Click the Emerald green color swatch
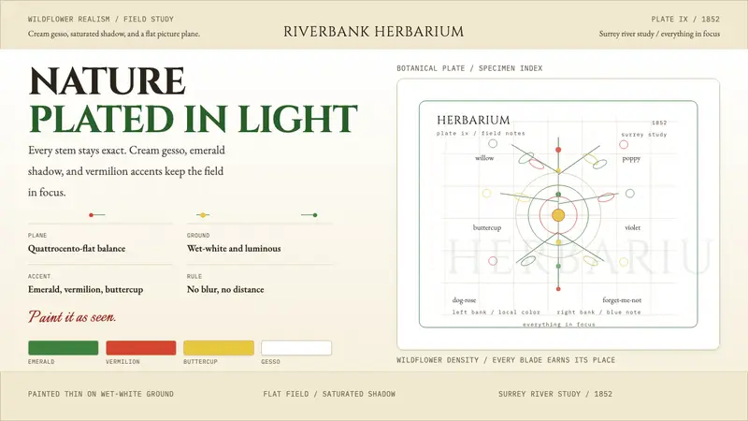Screen dimensions: 748x421 63,347
